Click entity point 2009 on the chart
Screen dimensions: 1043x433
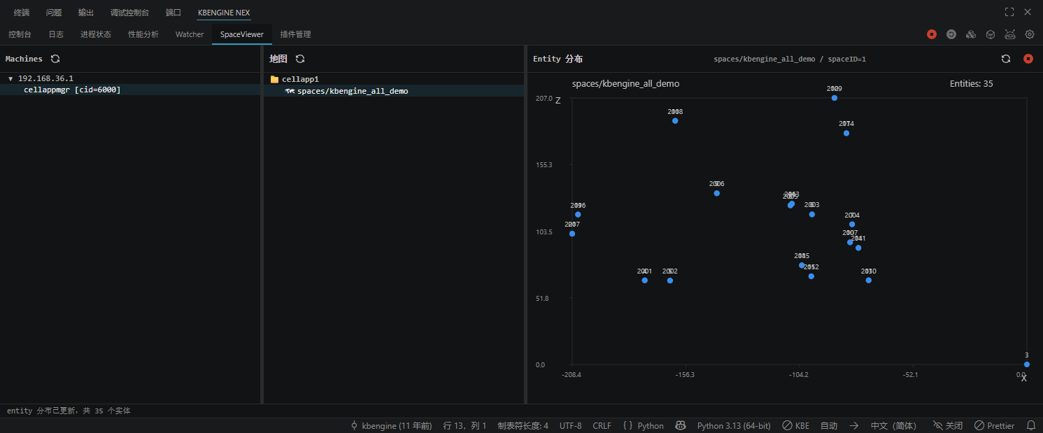pos(835,98)
